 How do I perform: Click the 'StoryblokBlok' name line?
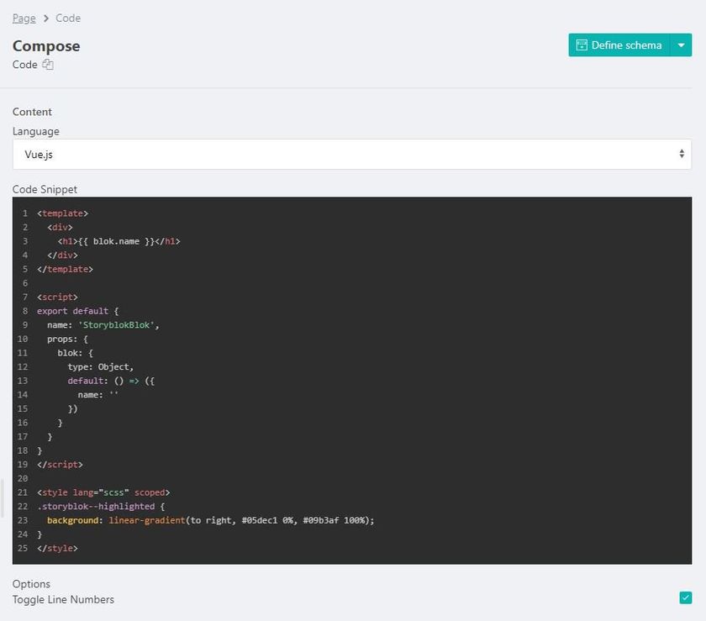103,325
